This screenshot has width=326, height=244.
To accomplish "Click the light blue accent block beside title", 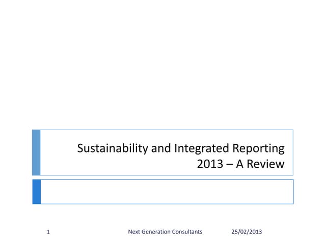I will click(x=36, y=152).
